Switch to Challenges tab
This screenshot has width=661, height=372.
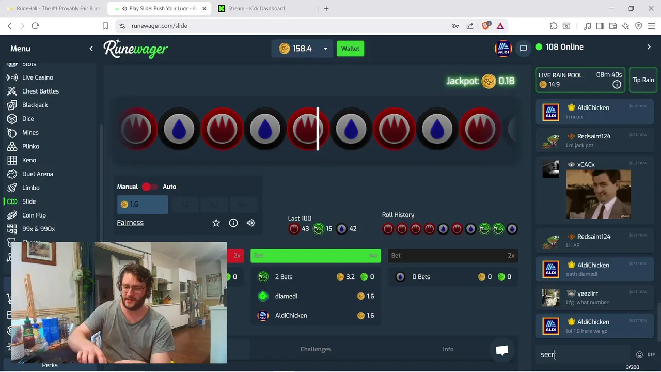[316, 349]
